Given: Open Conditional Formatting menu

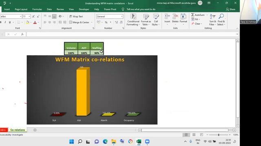Looking at the screenshot, I should pos(133,20).
